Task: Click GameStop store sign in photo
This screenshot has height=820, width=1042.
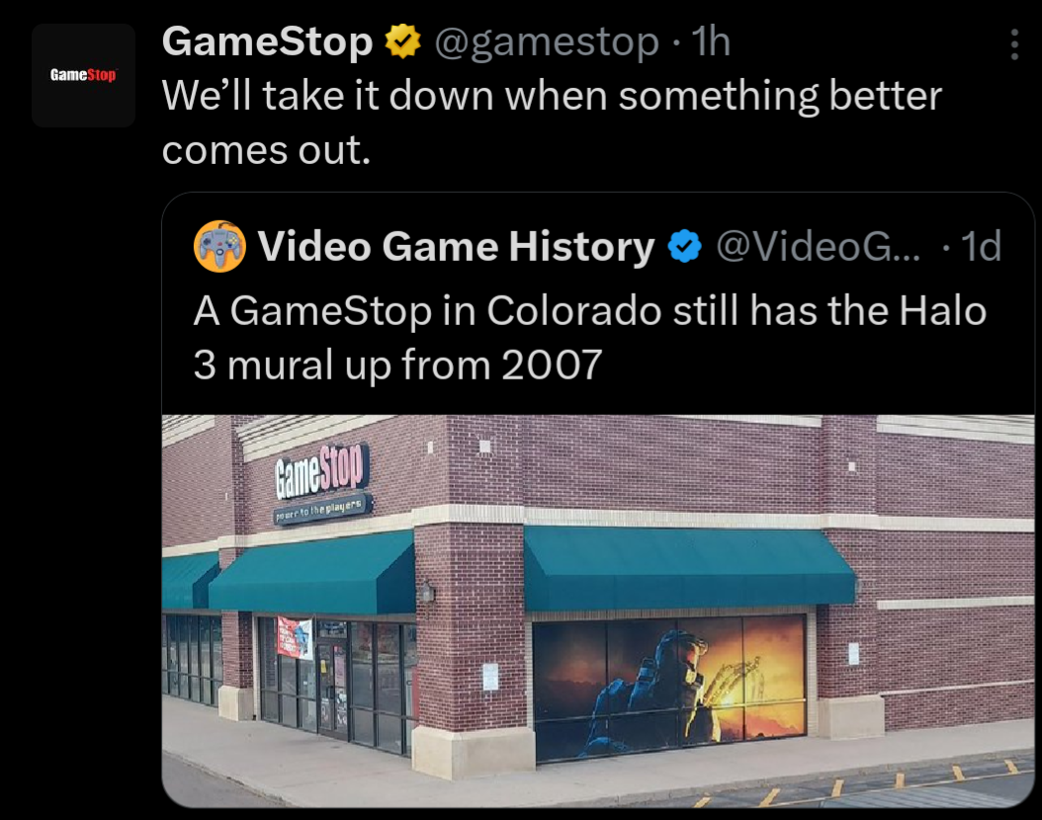Action: point(320,470)
